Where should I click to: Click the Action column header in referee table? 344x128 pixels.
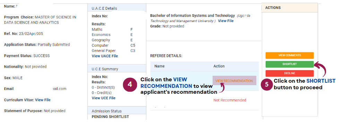pos(219,66)
